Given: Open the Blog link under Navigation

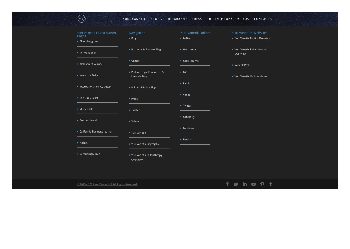Looking at the screenshot, I should tap(134, 38).
